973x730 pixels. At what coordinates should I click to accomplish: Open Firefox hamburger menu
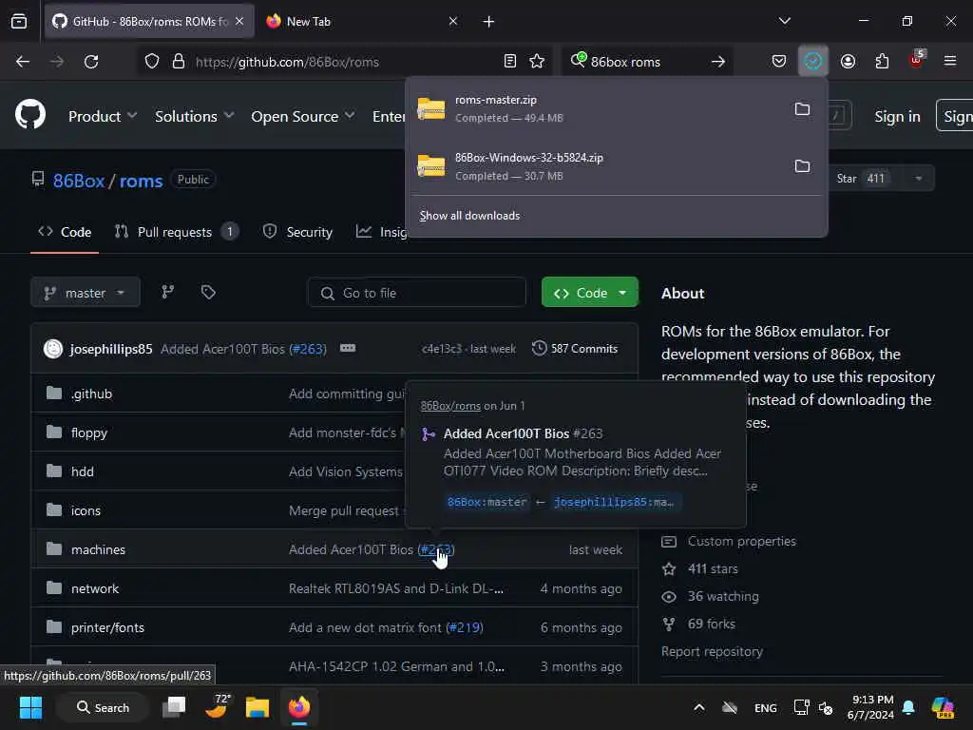click(950, 61)
